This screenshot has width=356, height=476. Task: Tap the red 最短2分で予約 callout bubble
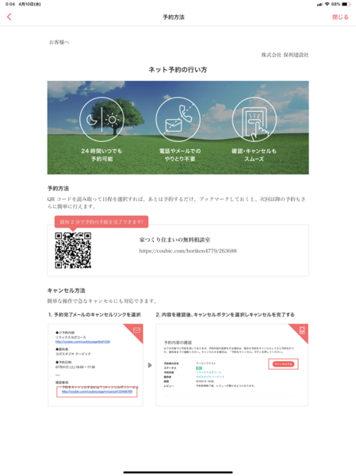point(101,221)
